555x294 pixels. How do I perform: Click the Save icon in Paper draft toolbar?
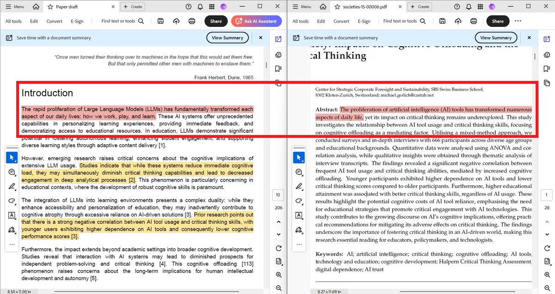(x=160, y=21)
